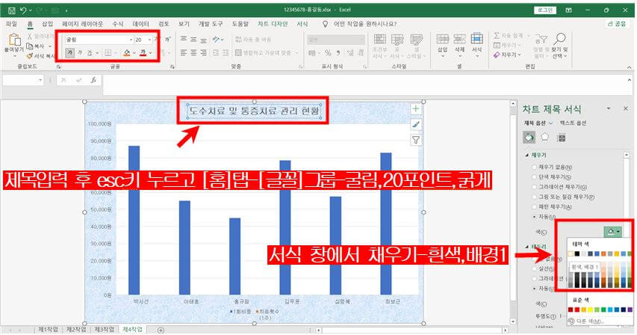This screenshot has width=637, height=335.
Task: Click 텍스트 옵션 in format pane
Action: pyautogui.click(x=573, y=123)
